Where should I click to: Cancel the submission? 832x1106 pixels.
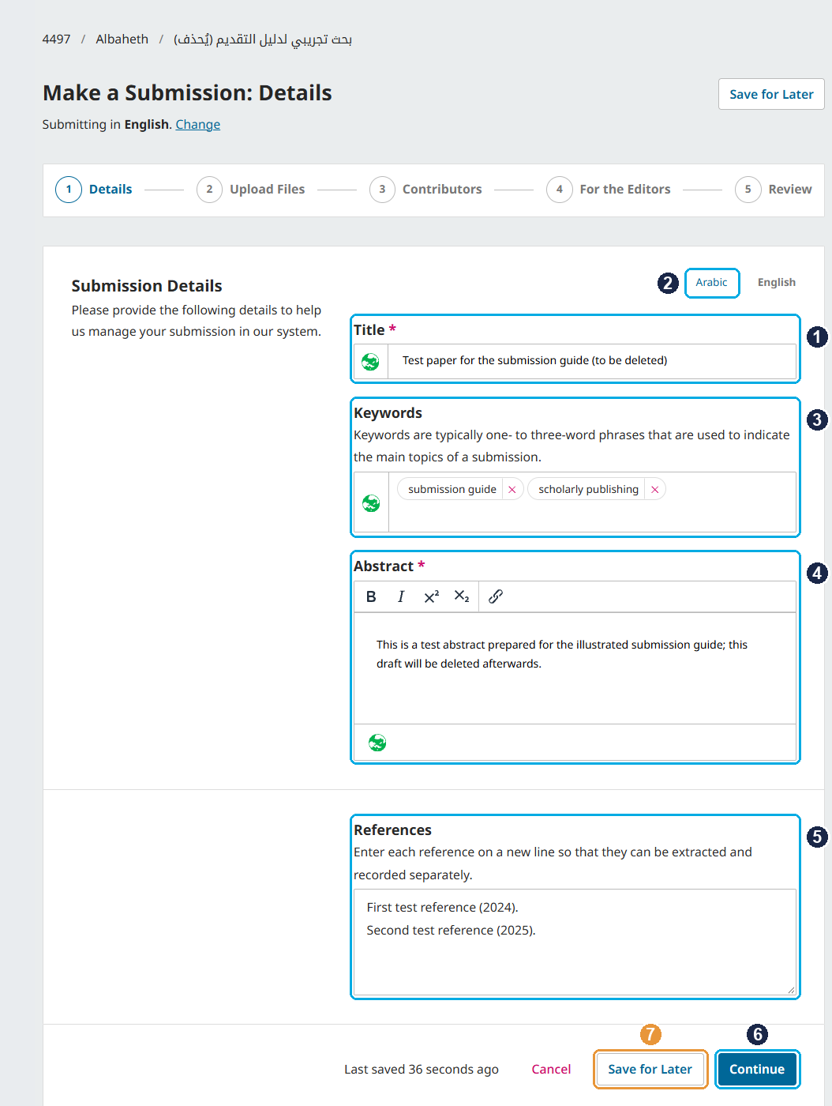[x=551, y=1070]
